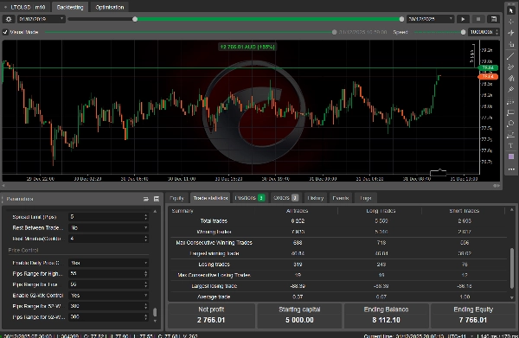
Task: Click the Ending Equity value 7 766.01
Action: pyautogui.click(x=473, y=320)
